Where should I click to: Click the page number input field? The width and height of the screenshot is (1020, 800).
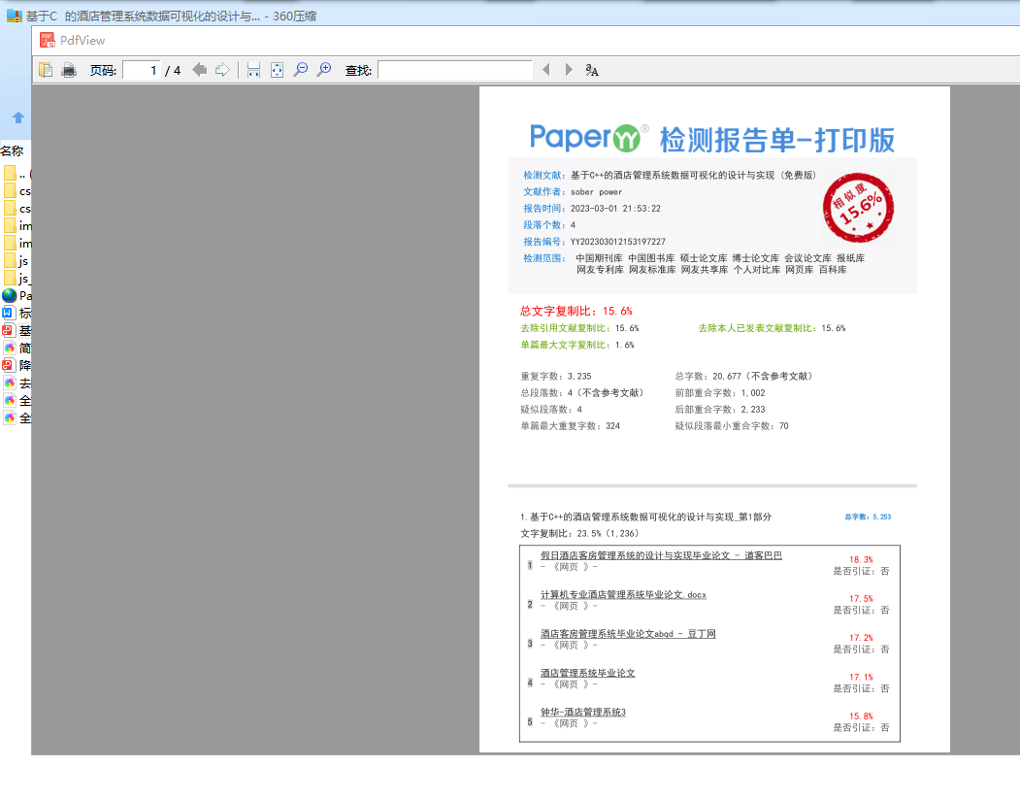(x=141, y=70)
